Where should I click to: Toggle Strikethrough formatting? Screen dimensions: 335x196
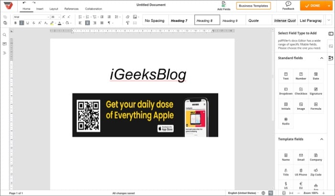click(x=34, y=23)
